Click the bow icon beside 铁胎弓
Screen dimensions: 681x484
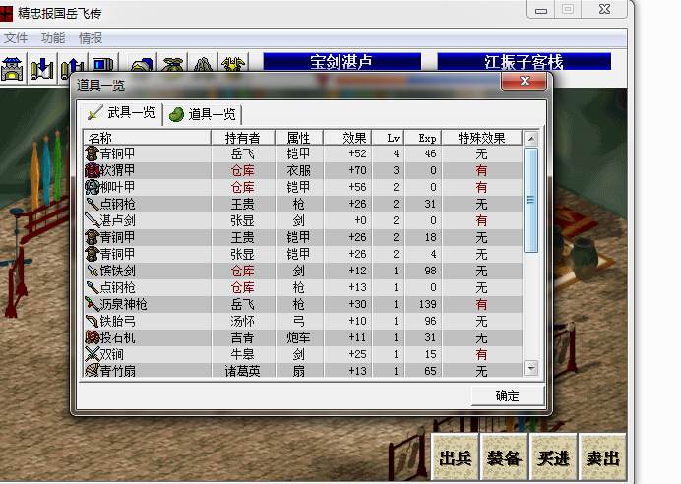[x=93, y=321]
